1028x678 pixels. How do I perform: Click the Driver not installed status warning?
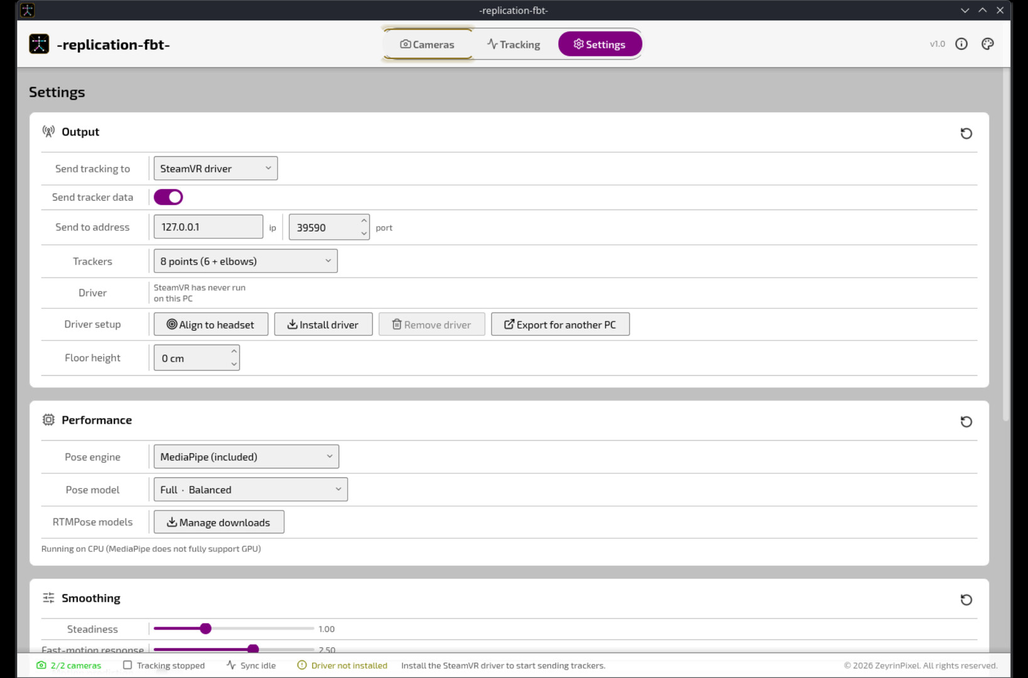342,665
